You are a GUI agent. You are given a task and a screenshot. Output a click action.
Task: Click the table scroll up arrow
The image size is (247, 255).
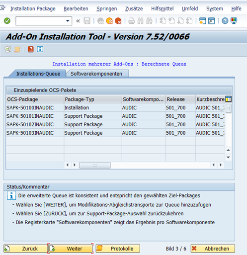click(x=228, y=150)
